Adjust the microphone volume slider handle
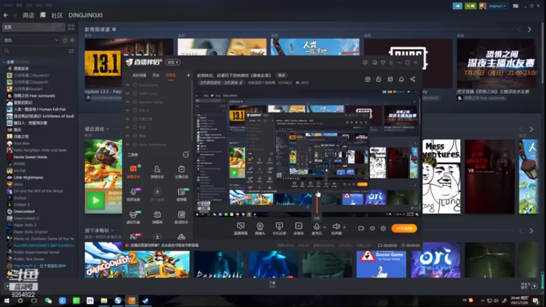Image resolution: width=546 pixels, height=307 pixels. point(318,194)
